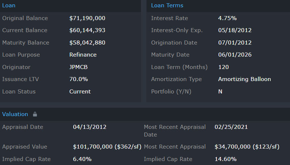This screenshot has width=290, height=165.
Task: Select the Issuance LTV value 70.0%
Action: coord(78,79)
